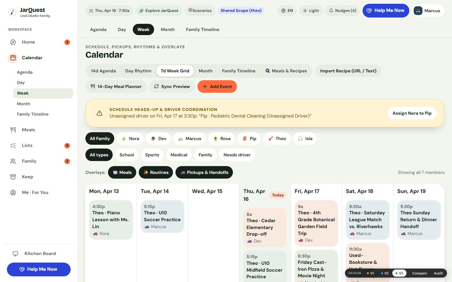Click the Calendar sidebar icon
Image resolution: width=452 pixels, height=282 pixels.
(13, 58)
